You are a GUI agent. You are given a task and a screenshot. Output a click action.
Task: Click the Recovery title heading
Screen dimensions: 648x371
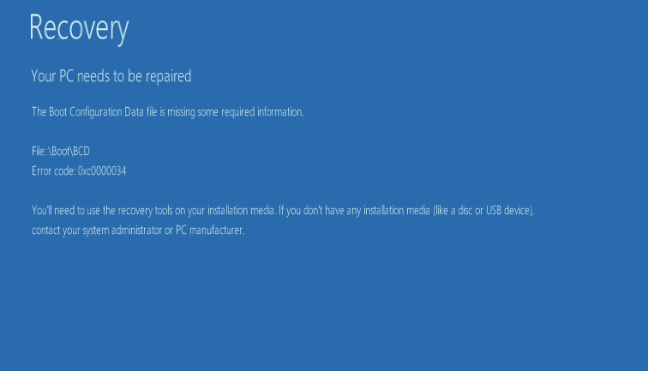tap(79, 28)
